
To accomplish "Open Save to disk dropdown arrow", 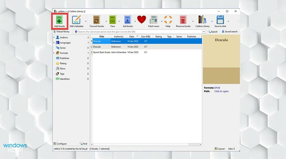I will pyautogui.click(x=228, y=21).
